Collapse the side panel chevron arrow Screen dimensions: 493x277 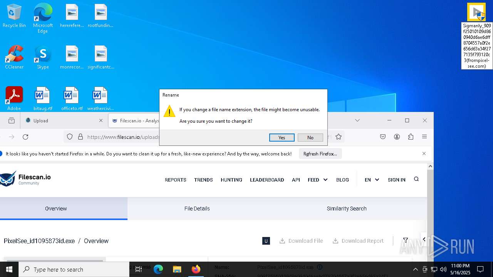(424, 239)
